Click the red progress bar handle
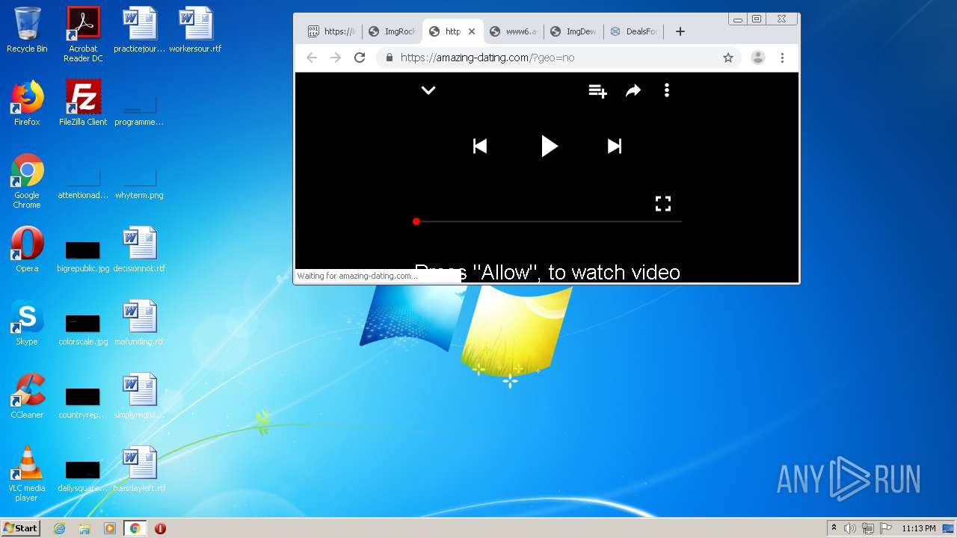Viewport: 957px width, 538px height. [x=416, y=221]
